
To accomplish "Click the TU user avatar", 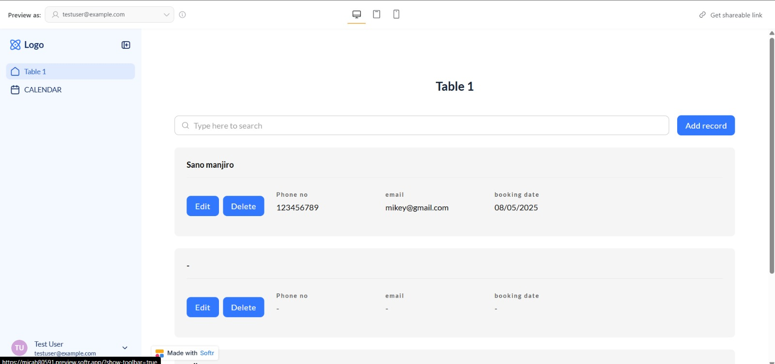I will (19, 348).
